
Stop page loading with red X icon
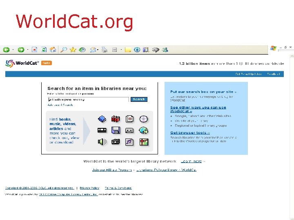tap(34, 50)
